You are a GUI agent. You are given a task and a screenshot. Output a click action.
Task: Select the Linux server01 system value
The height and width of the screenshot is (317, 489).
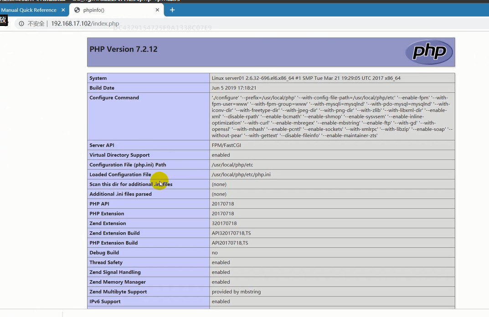point(306,78)
